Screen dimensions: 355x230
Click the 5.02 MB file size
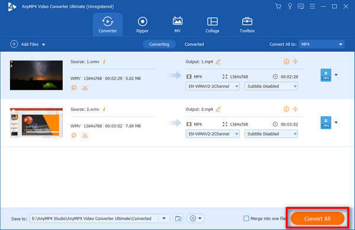click(x=133, y=78)
